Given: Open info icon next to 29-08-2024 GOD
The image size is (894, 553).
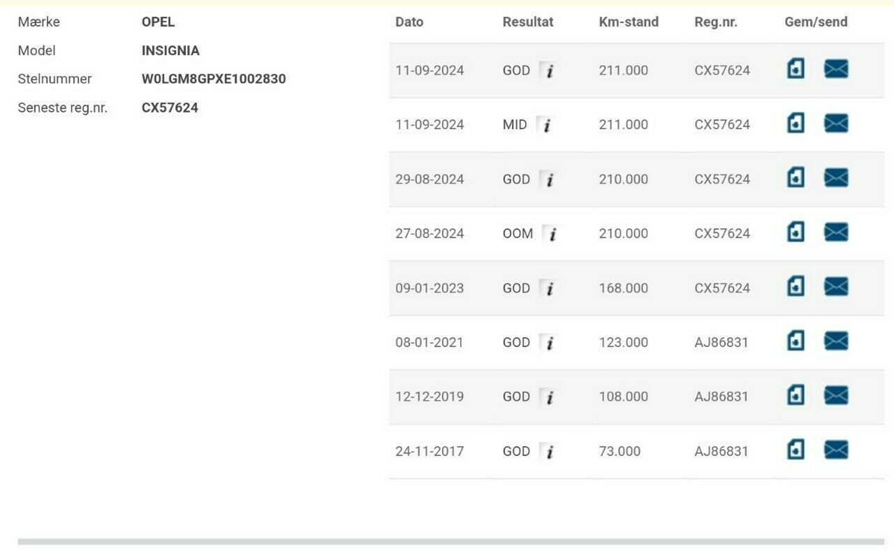Looking at the screenshot, I should click(x=549, y=179).
